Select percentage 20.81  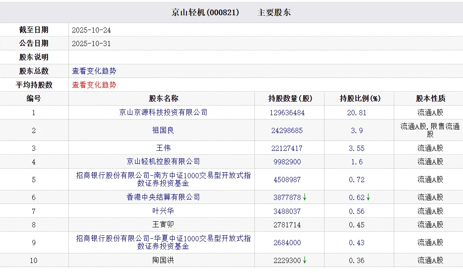point(357,113)
